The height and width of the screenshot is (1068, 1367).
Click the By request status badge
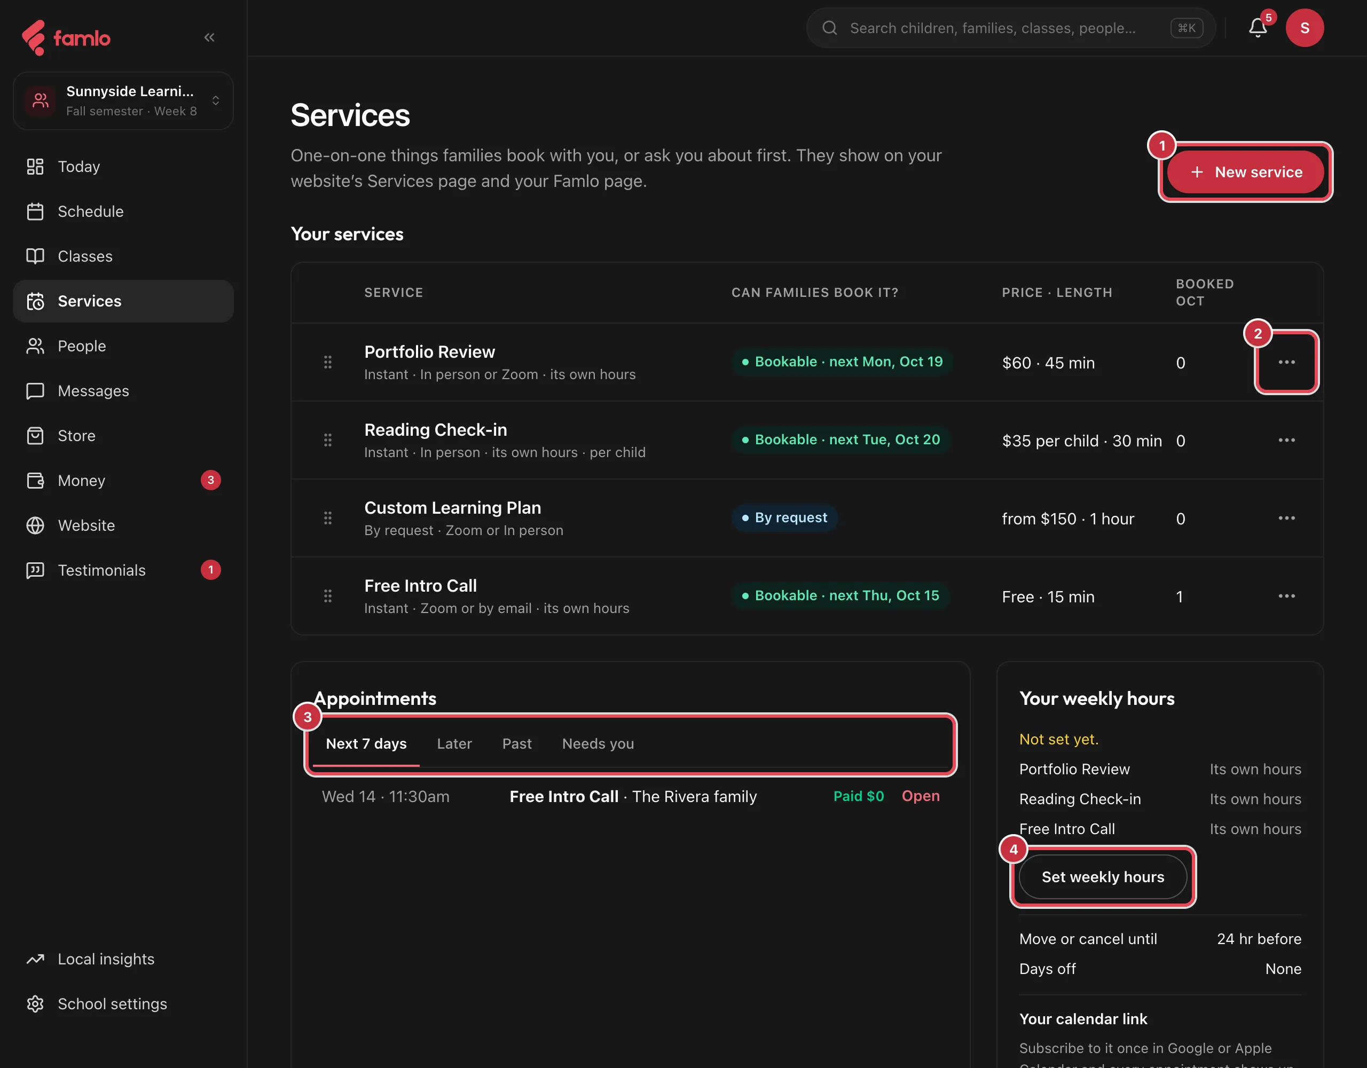784,518
